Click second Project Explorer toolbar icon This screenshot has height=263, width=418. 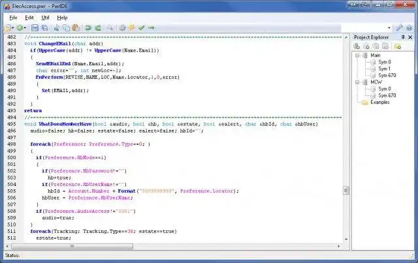point(366,46)
